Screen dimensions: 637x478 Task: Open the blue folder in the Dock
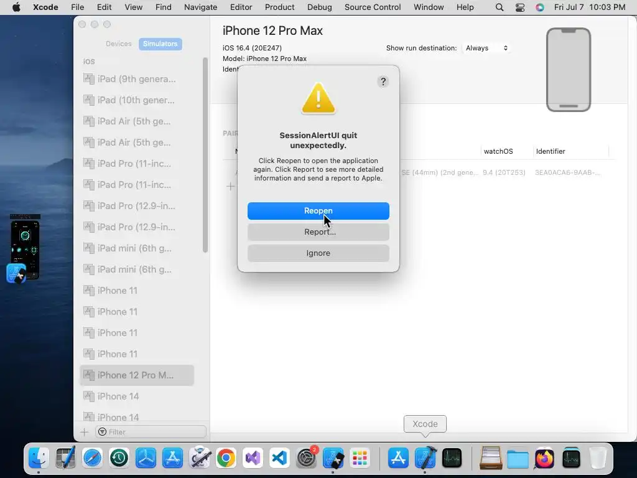coord(518,459)
